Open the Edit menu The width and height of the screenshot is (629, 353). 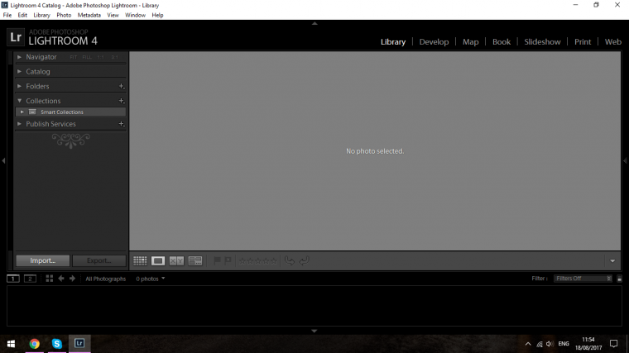22,15
